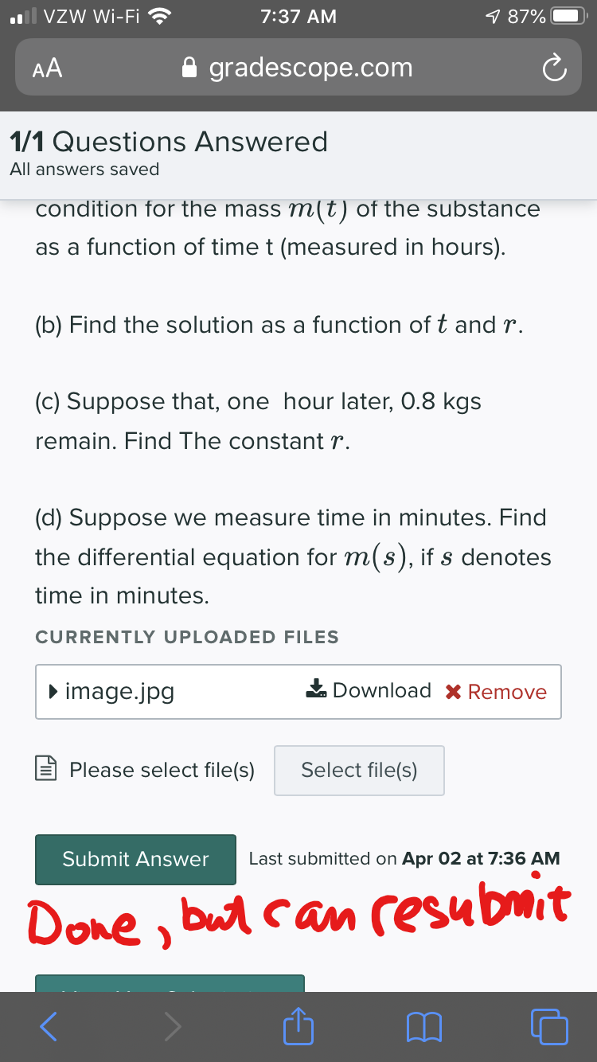The height and width of the screenshot is (1062, 597).
Task: Tap the image.jpg uploaded file name
Action: [119, 691]
